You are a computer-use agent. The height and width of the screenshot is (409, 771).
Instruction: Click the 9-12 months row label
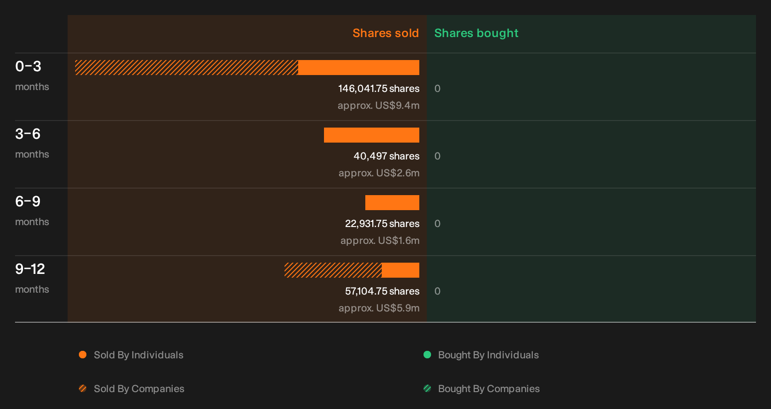pos(32,278)
